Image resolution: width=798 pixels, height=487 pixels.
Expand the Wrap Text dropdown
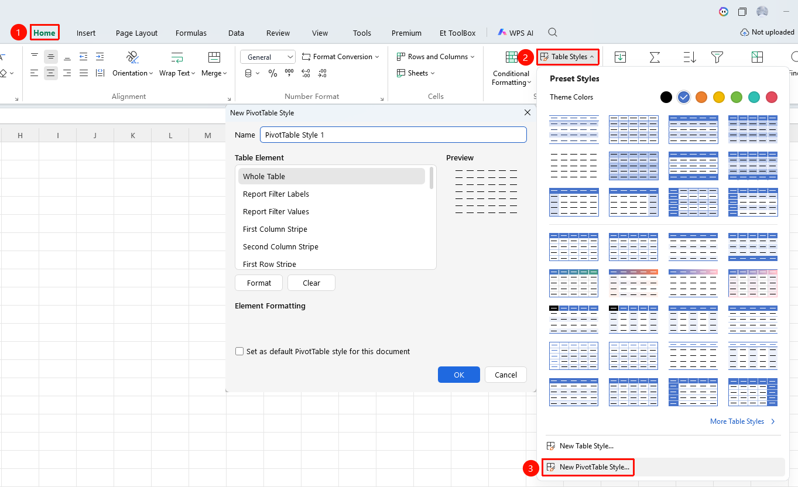click(x=177, y=73)
